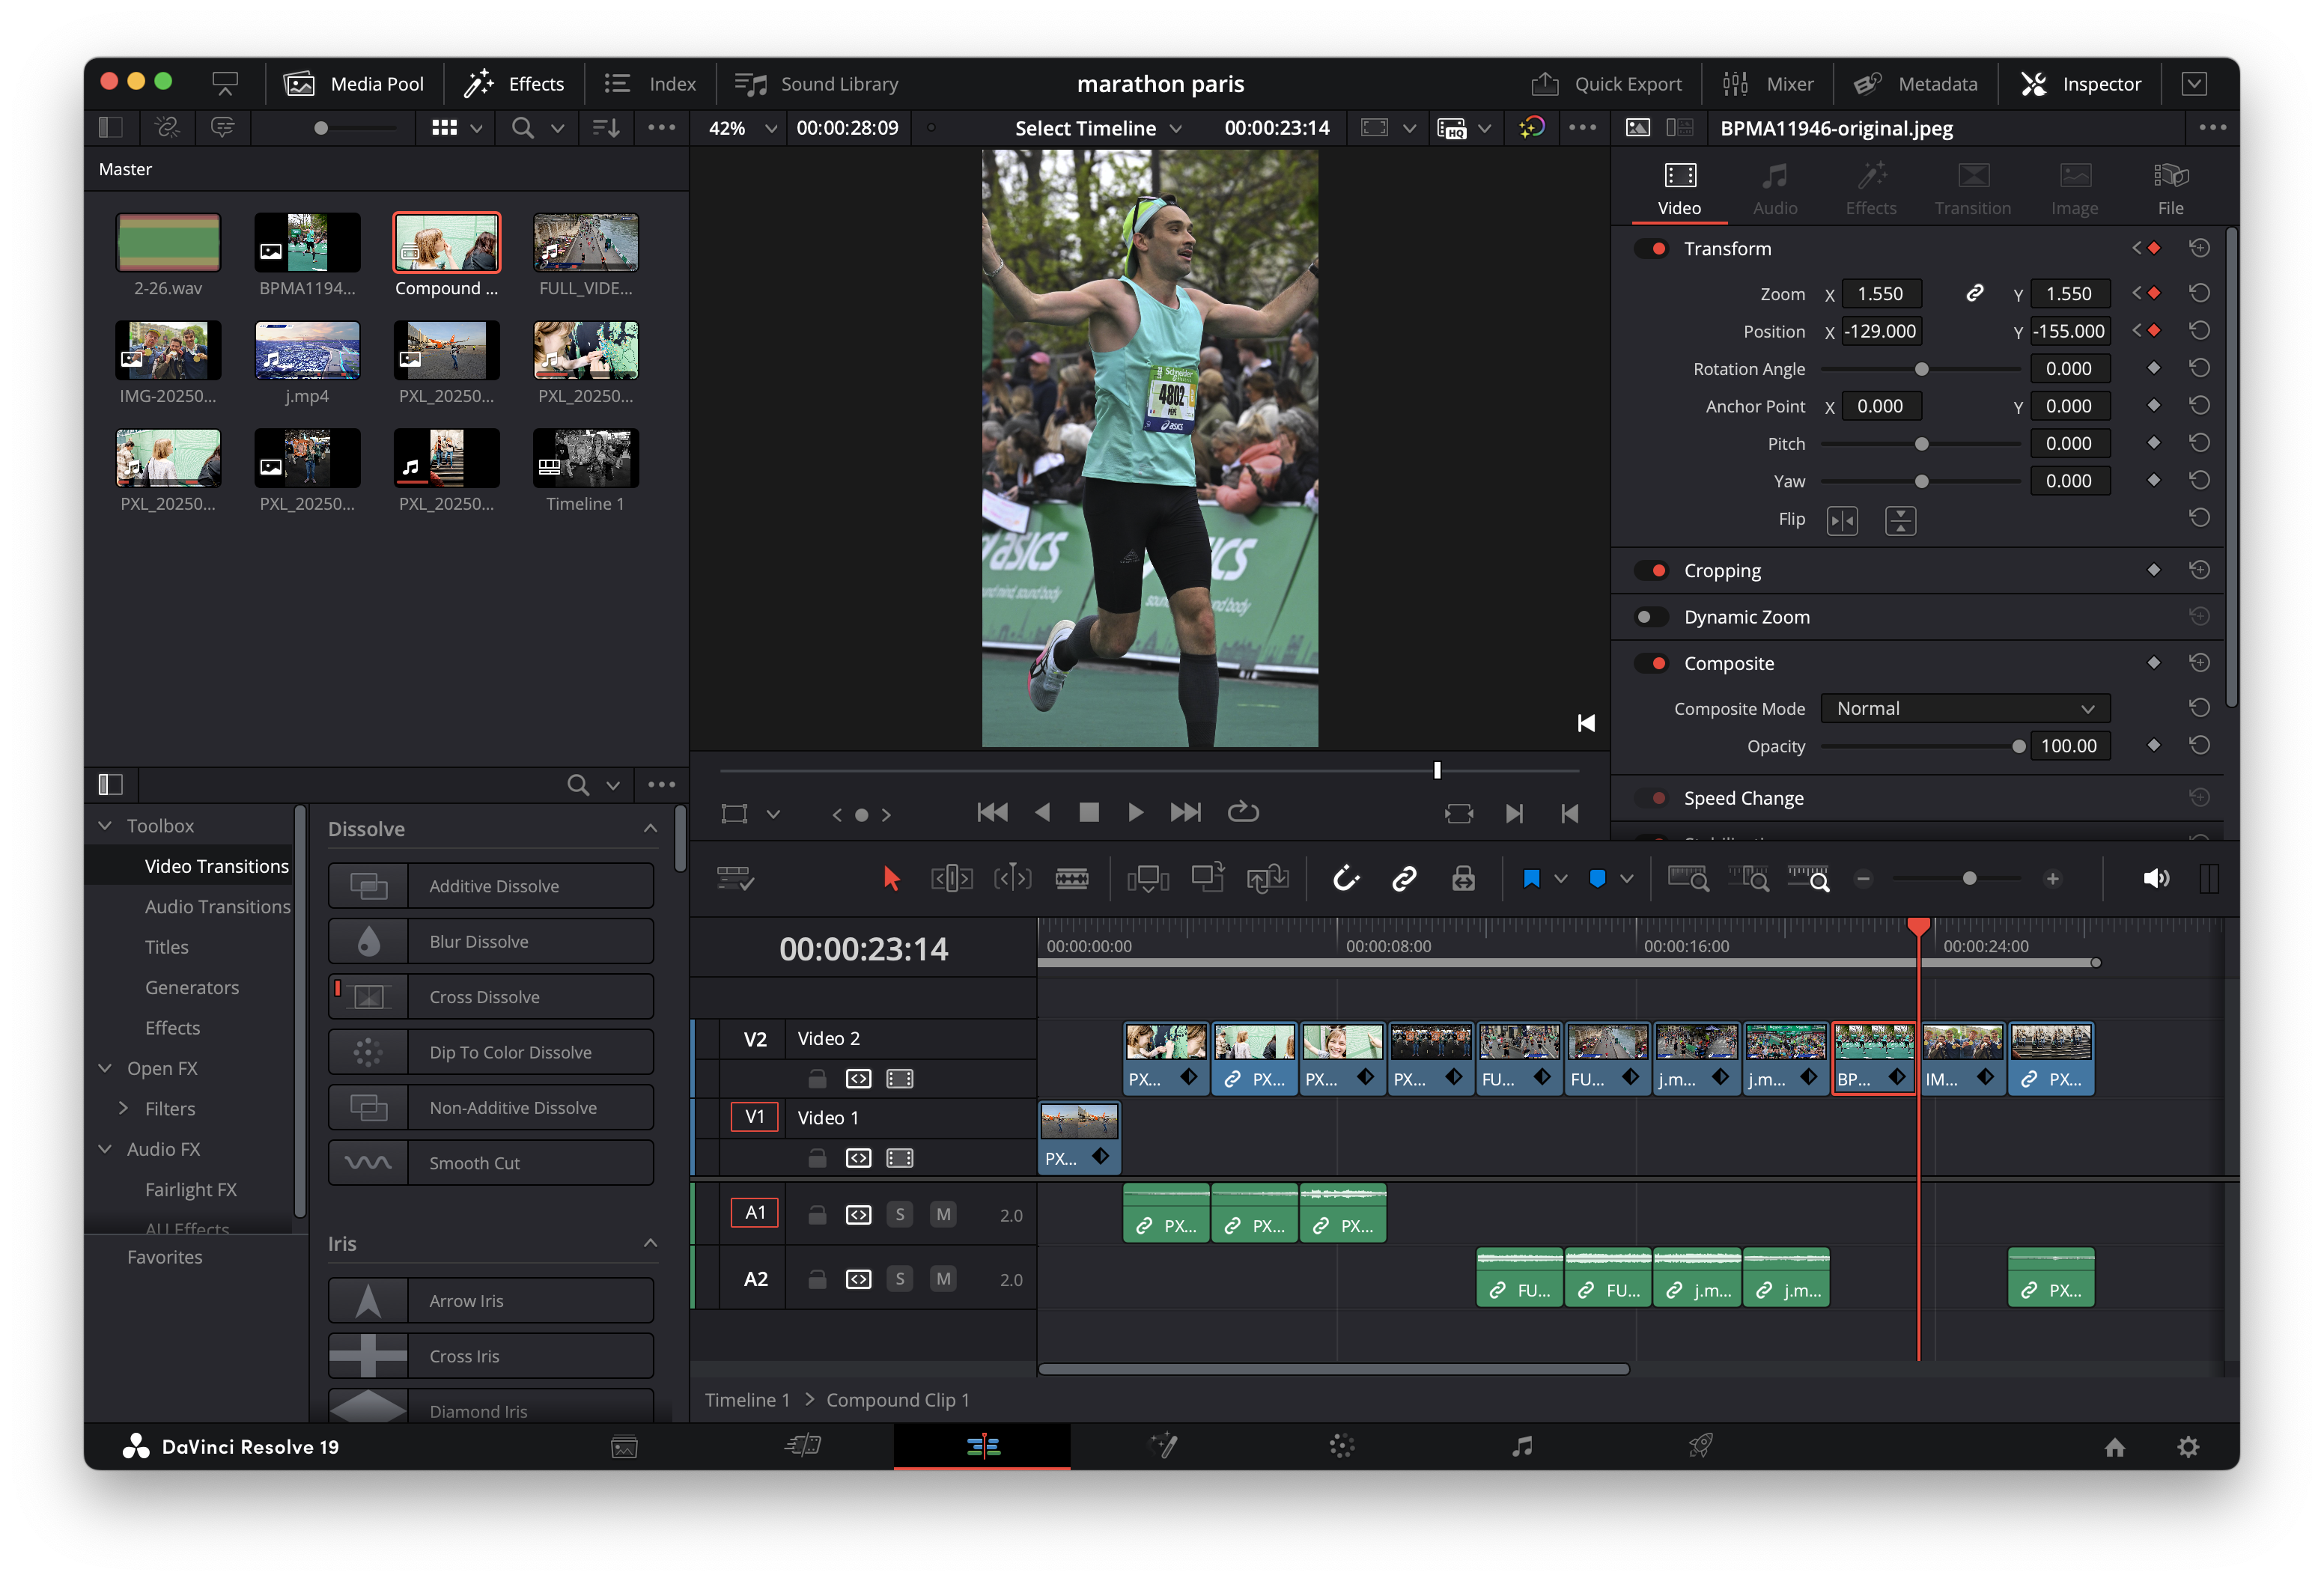Adjust the Rotation Angle slider
The height and width of the screenshot is (1581, 2324).
click(x=1920, y=369)
